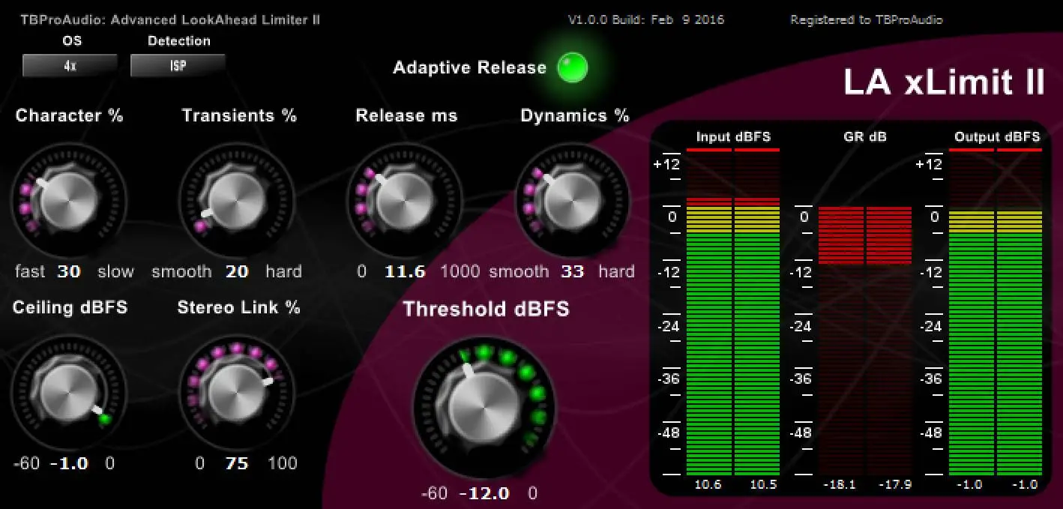This screenshot has height=509, width=1063.
Task: Click the right GR dB meter bar
Action: pos(888,341)
